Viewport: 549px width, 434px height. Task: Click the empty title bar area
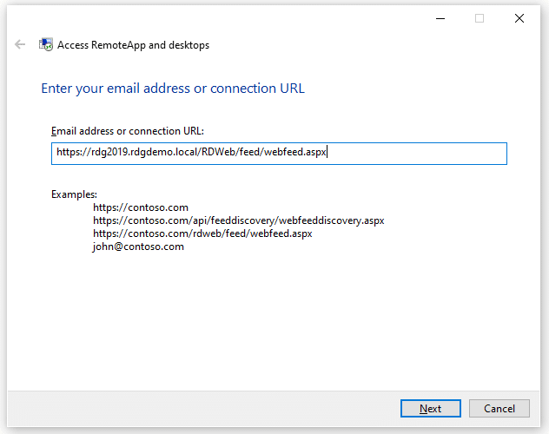click(217, 18)
